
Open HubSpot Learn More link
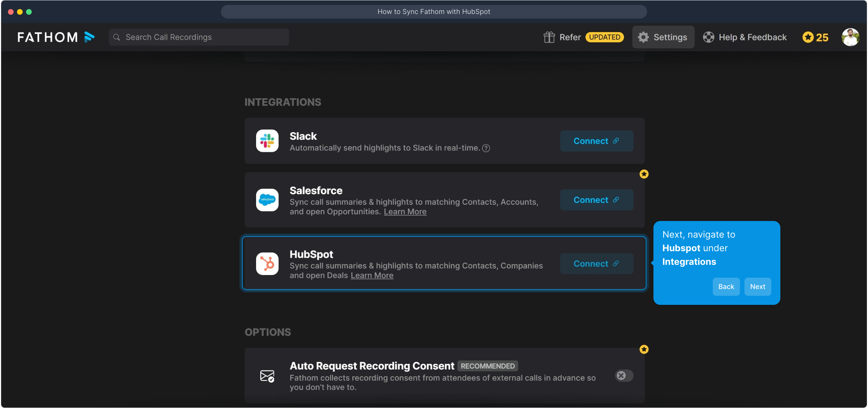(372, 275)
